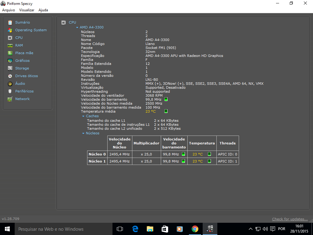Open Task View on taskbar

pos(120,229)
